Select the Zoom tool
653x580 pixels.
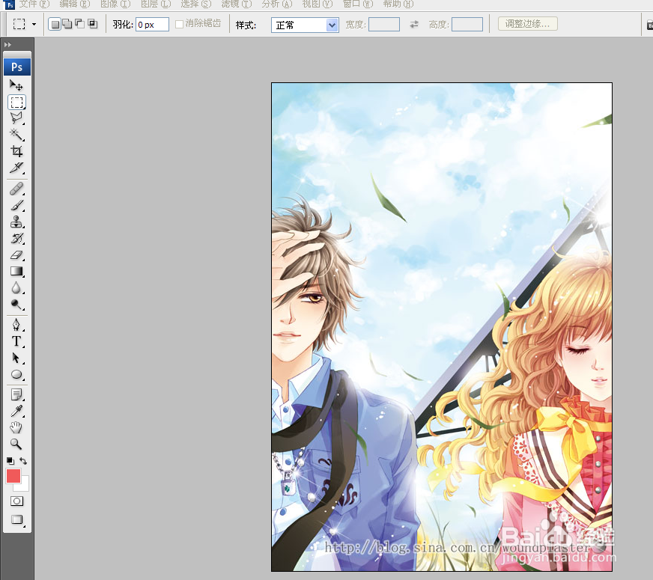coord(16,444)
